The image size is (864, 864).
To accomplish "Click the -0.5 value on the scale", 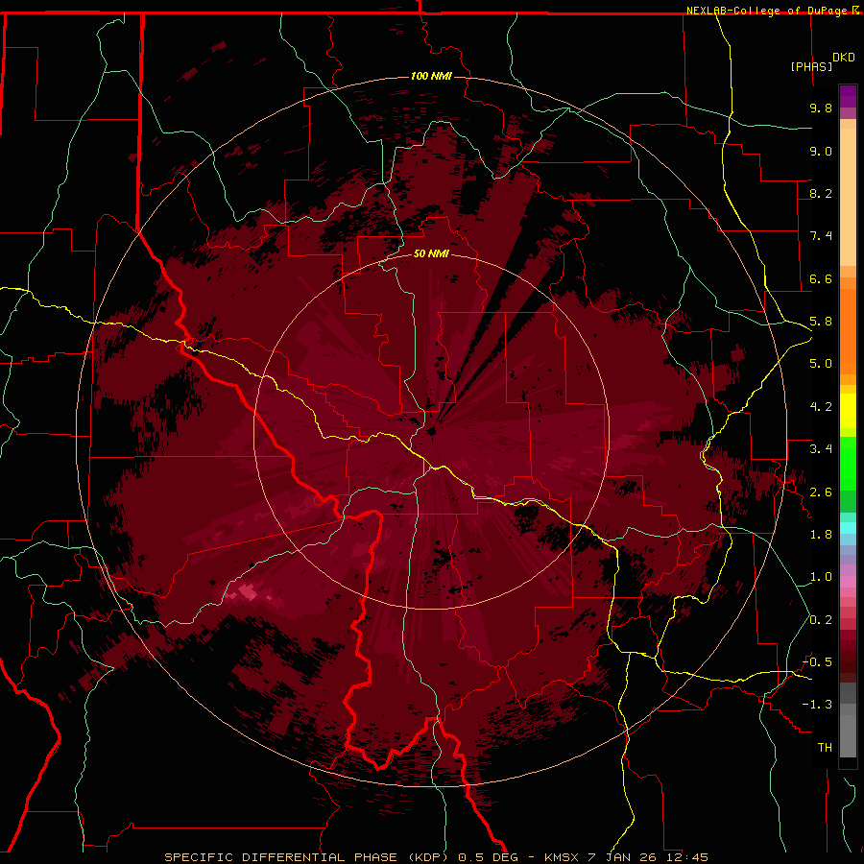I will point(817,662).
